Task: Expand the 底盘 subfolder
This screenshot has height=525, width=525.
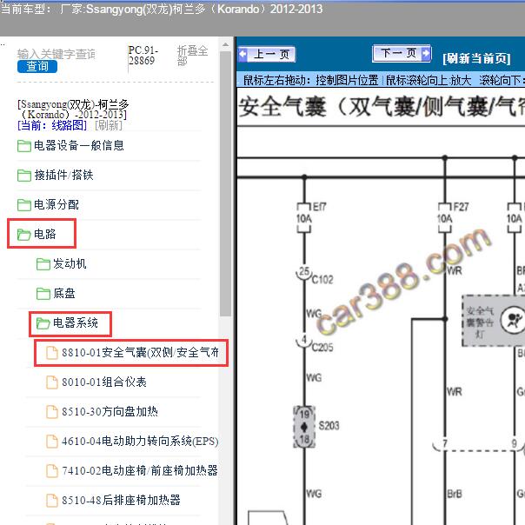Action: tap(56, 293)
